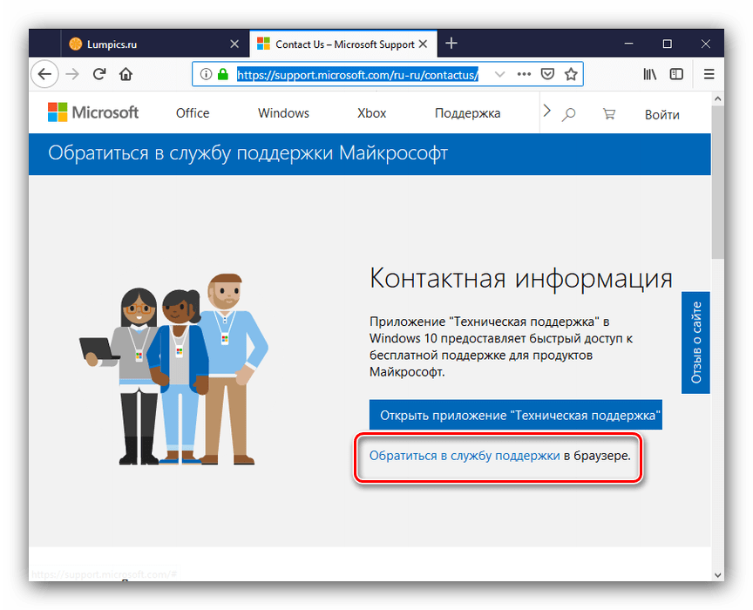Follow the Обратиться в службу поддержки link
Screen dimensions: 753x610
(465, 455)
